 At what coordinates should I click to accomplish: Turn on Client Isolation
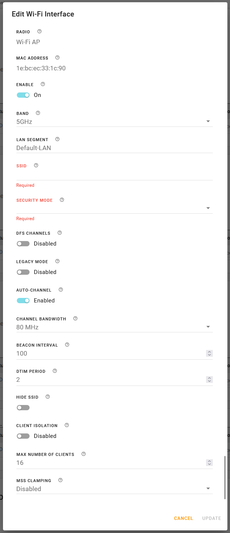point(23,436)
